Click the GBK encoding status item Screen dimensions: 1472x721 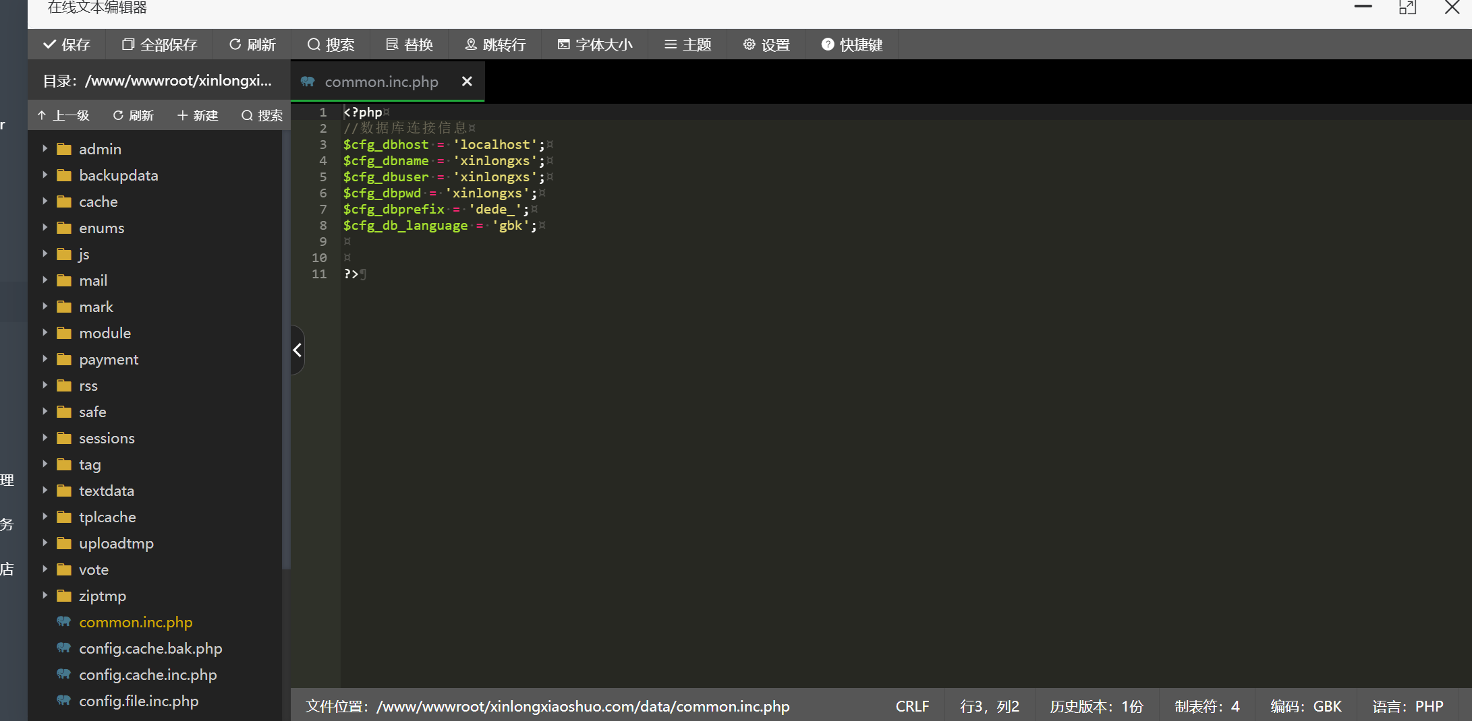click(1306, 706)
